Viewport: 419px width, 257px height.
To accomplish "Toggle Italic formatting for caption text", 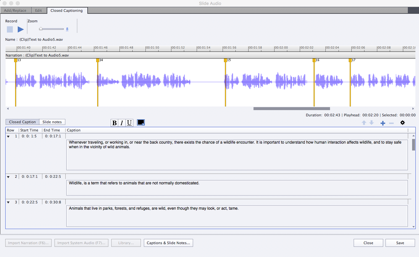I will pyautogui.click(x=122, y=123).
